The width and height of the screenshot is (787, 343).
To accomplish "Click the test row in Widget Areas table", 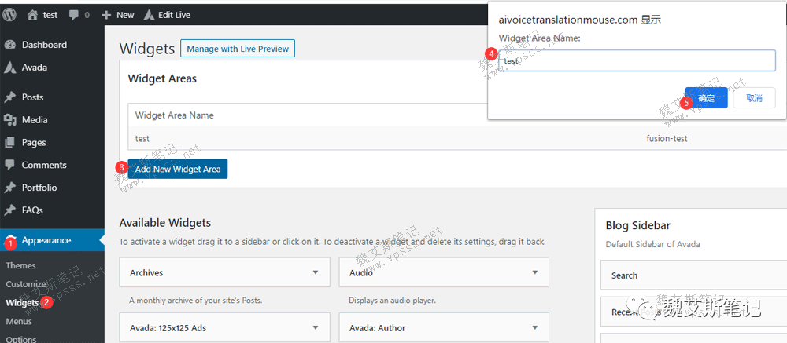I will [457, 138].
